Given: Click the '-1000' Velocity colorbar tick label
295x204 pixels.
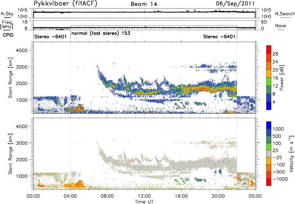Looking at the screenshot, I should click(x=280, y=179).
